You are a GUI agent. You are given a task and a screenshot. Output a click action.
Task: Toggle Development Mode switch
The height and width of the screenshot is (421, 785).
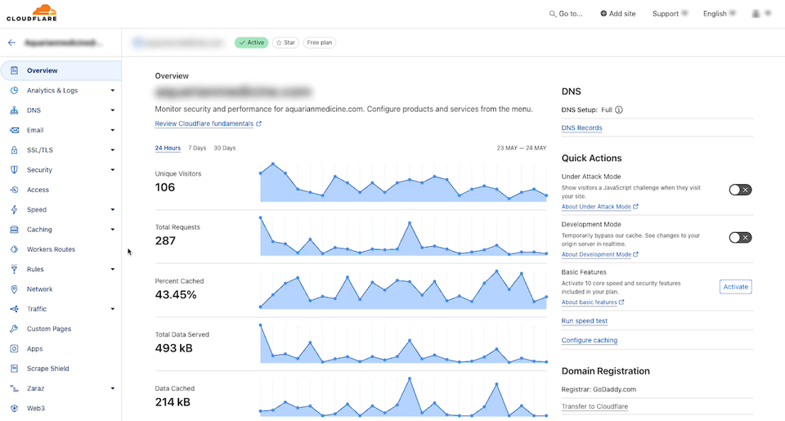[x=740, y=237]
